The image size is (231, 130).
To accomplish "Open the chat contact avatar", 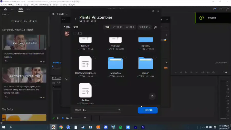I will click(x=67, y=33).
